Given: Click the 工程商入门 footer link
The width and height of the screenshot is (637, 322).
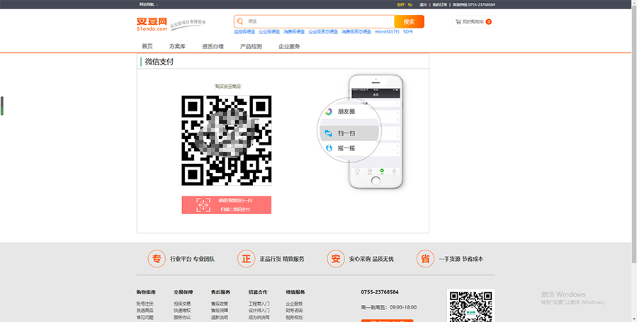Looking at the screenshot, I should pos(259,304).
